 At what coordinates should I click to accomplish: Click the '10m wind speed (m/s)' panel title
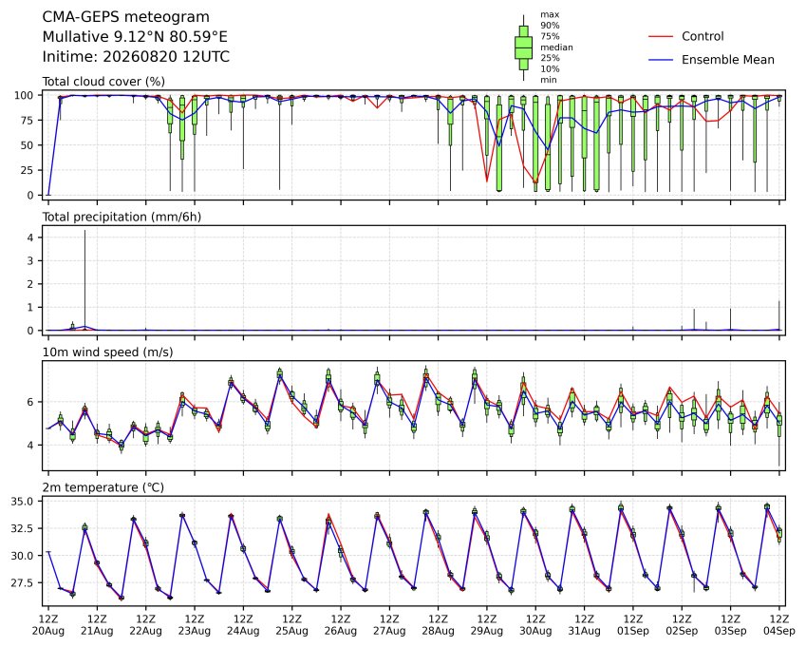pos(107,352)
